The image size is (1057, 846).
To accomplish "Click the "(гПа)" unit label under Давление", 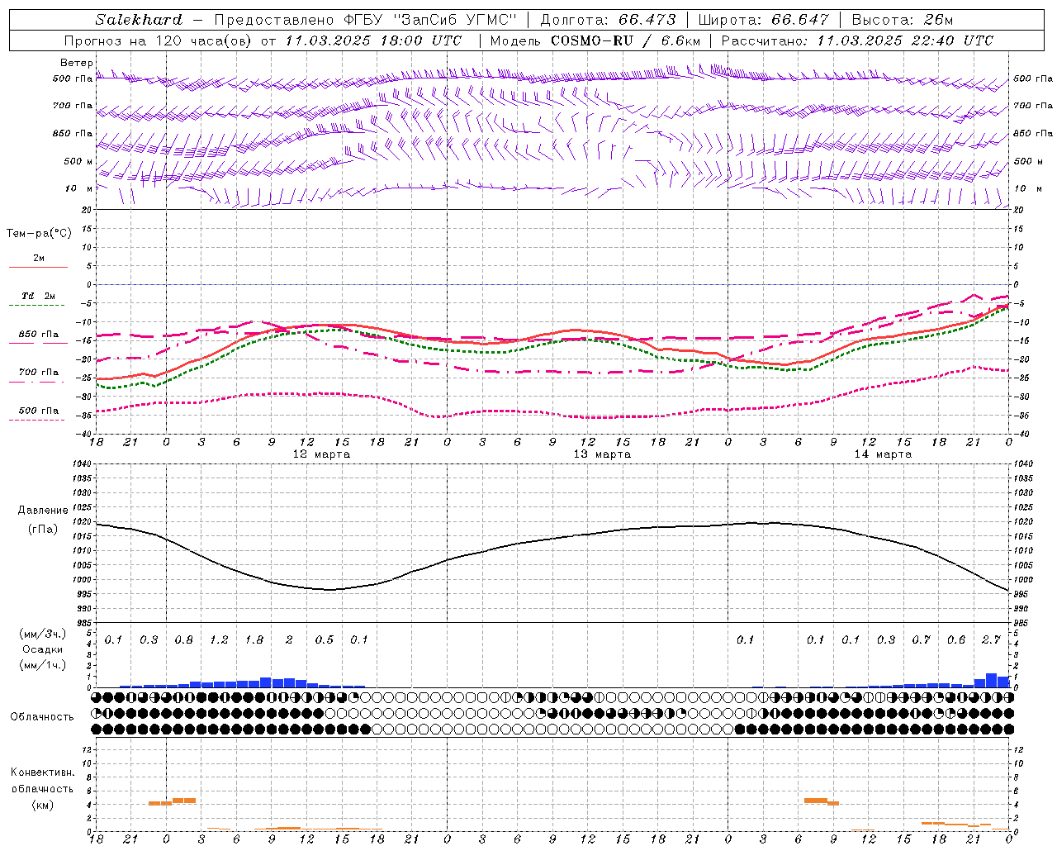I will [x=43, y=529].
